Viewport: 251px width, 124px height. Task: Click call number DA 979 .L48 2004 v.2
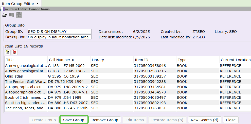68,87
